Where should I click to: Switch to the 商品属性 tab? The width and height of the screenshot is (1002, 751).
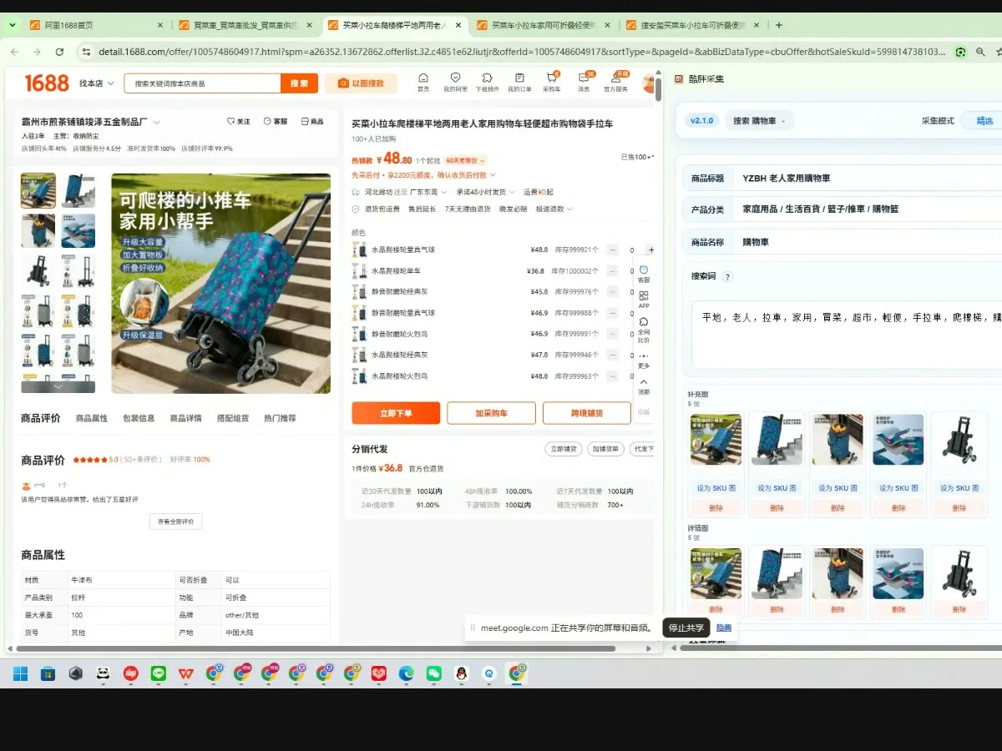click(92, 418)
